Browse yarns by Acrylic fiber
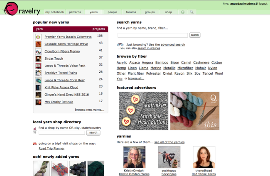The width and height of the screenshot is (270, 176). (x=122, y=63)
